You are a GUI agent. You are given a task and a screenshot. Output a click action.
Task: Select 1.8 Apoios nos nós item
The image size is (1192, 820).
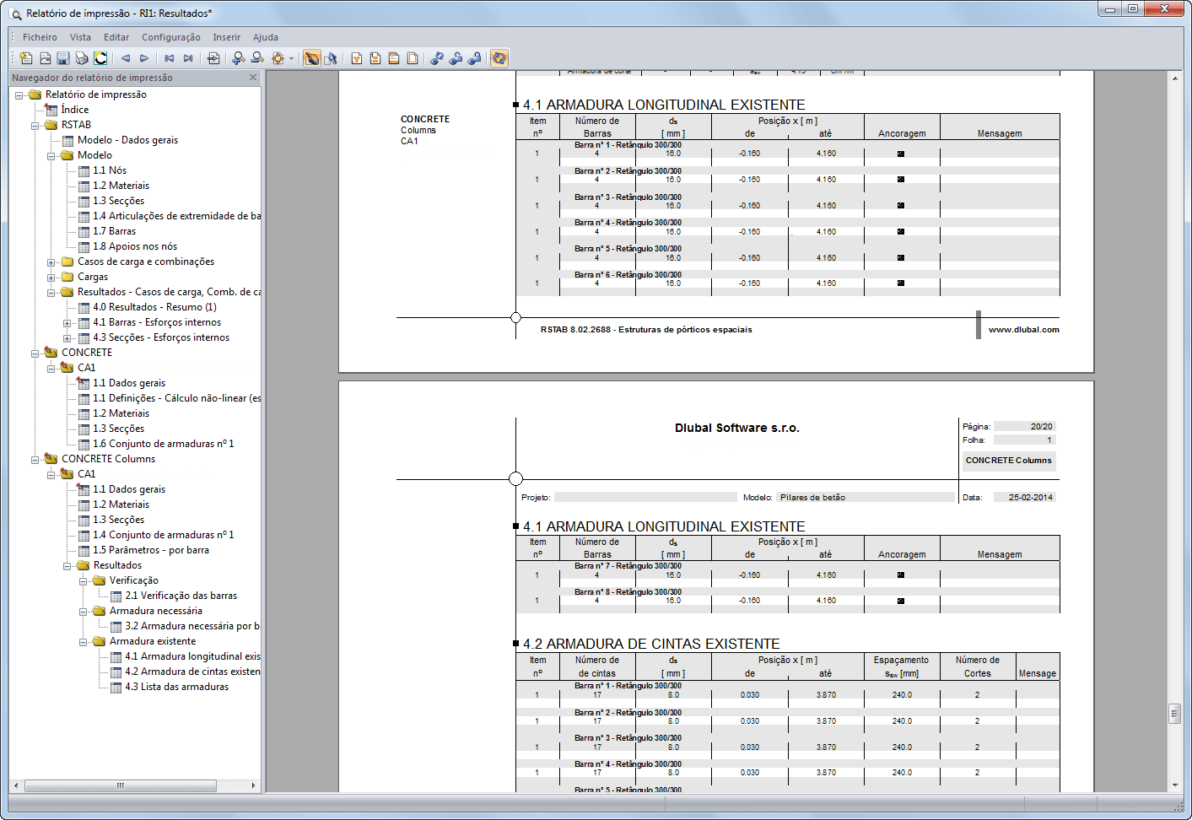pyautogui.click(x=135, y=246)
